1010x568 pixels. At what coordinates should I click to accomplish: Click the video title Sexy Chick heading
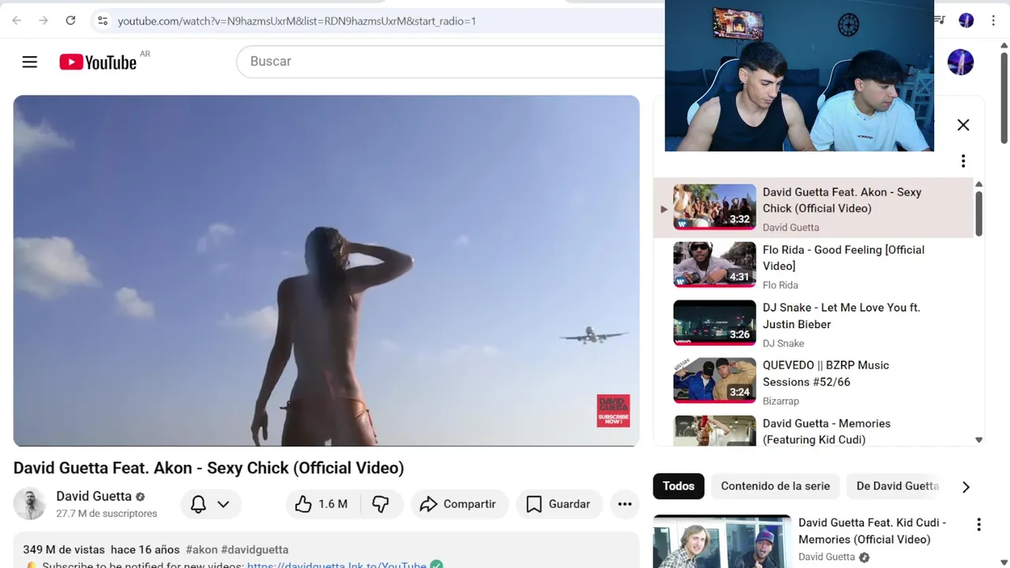[208, 468]
